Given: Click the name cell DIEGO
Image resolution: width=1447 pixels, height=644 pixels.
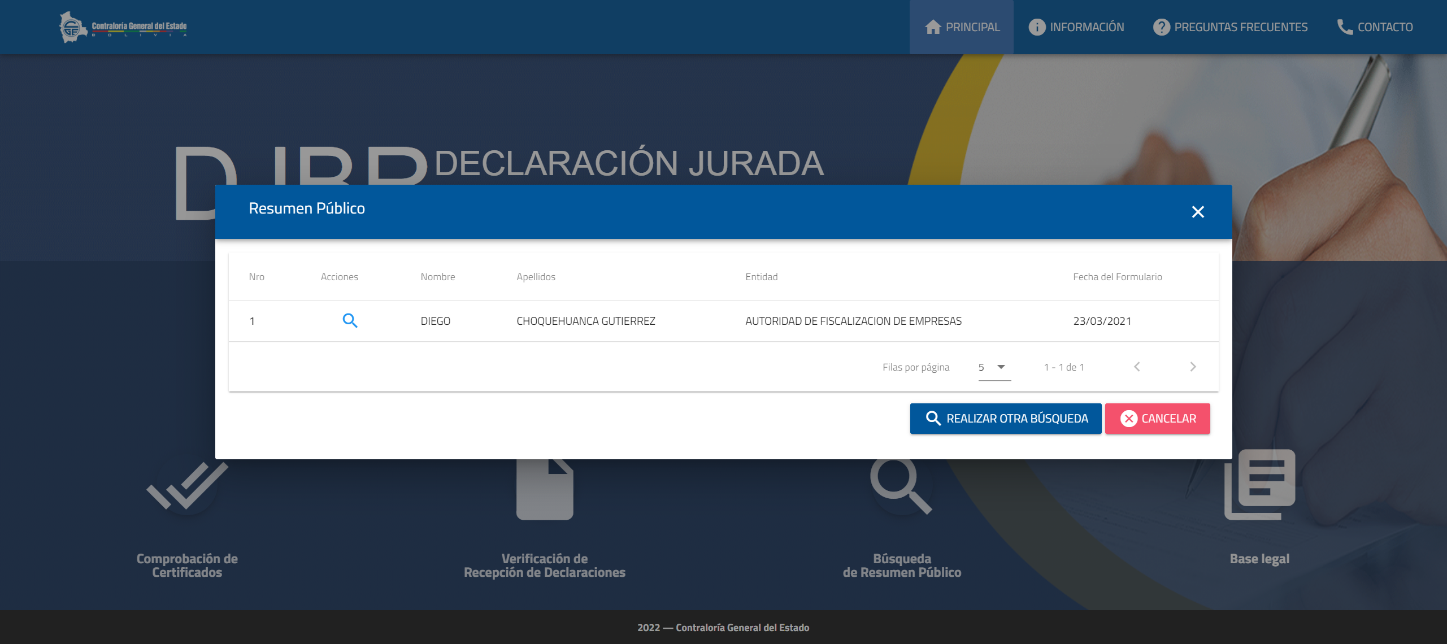Looking at the screenshot, I should 436,321.
